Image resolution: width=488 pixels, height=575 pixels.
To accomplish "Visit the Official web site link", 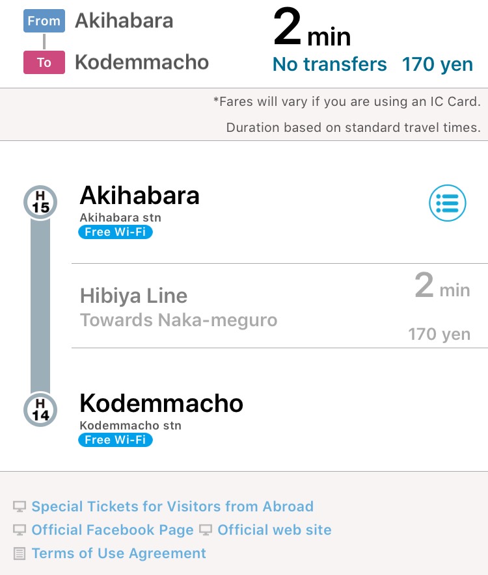I will (275, 530).
